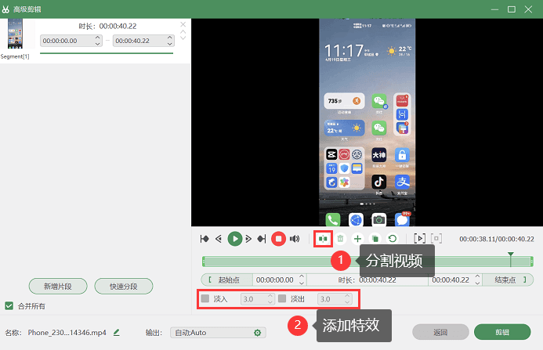Click the 淡出 3.0 value field
The image size is (543, 350).
coord(335,299)
